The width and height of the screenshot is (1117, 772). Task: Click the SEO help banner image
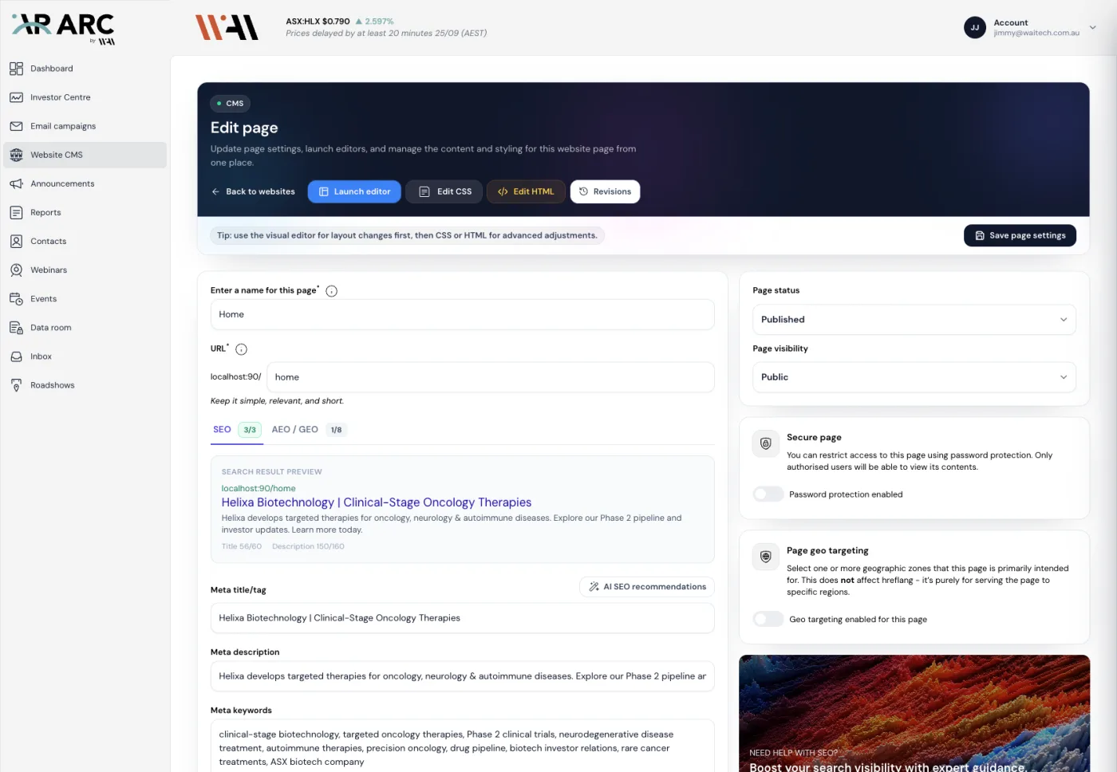click(914, 714)
